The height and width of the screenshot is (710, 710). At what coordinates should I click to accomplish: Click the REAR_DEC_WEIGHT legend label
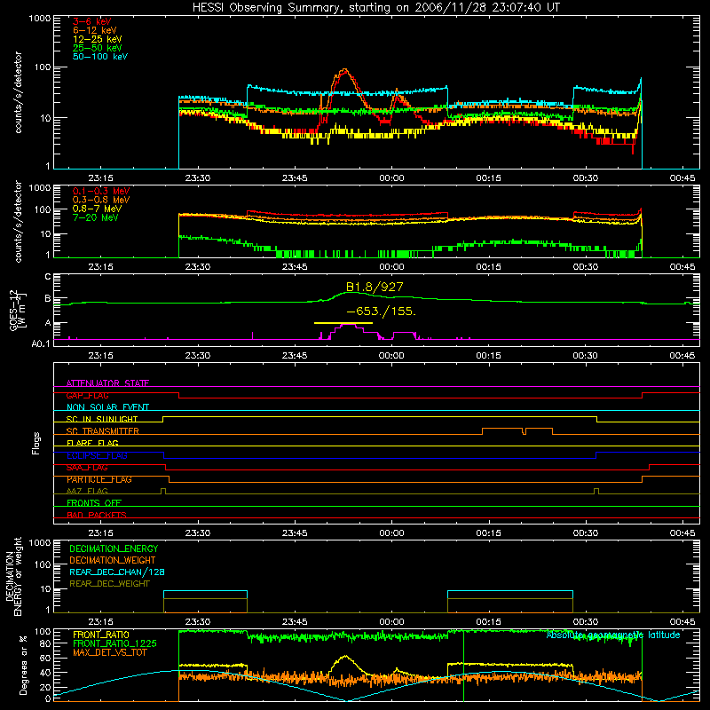click(109, 584)
